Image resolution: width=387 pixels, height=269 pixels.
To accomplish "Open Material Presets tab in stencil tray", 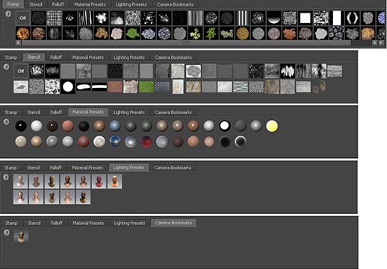I will (88, 57).
